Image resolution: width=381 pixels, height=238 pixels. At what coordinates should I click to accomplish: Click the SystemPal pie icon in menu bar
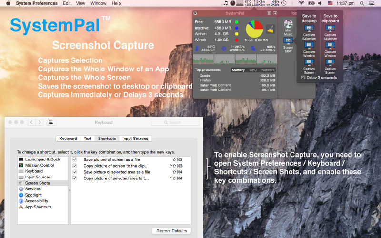[x=233, y=3]
